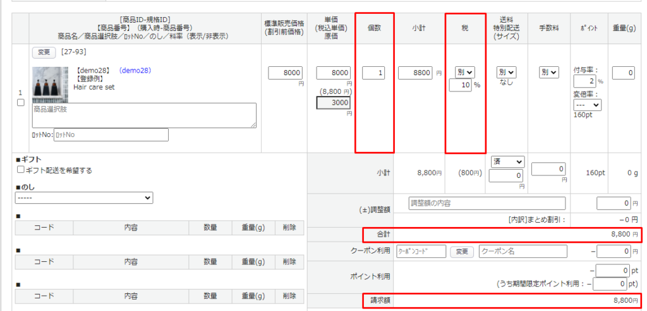Tick the row 1 selection checkbox
The height and width of the screenshot is (311, 647).
click(x=21, y=103)
